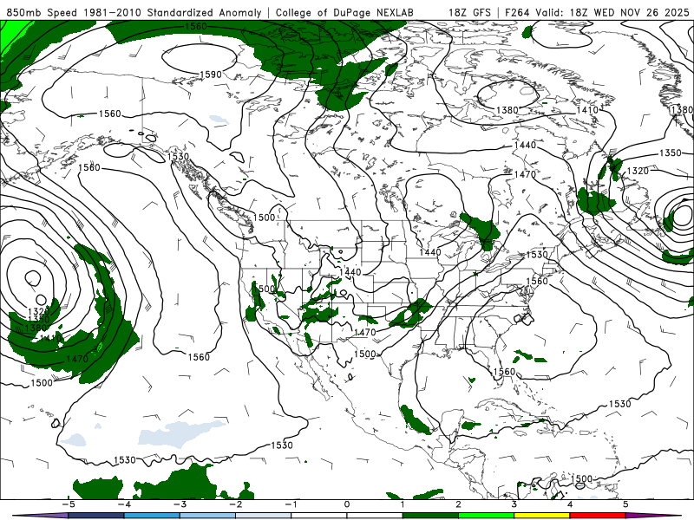The height and width of the screenshot is (520, 694).
Task: Click the 1380 label on the closed Hudson Bay contour
Action: (x=507, y=110)
